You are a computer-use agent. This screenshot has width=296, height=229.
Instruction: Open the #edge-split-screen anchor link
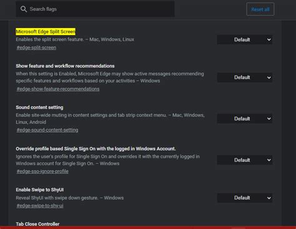pyautogui.click(x=36, y=48)
